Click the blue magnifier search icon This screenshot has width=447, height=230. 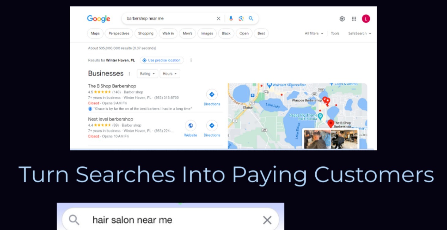pos(251,19)
